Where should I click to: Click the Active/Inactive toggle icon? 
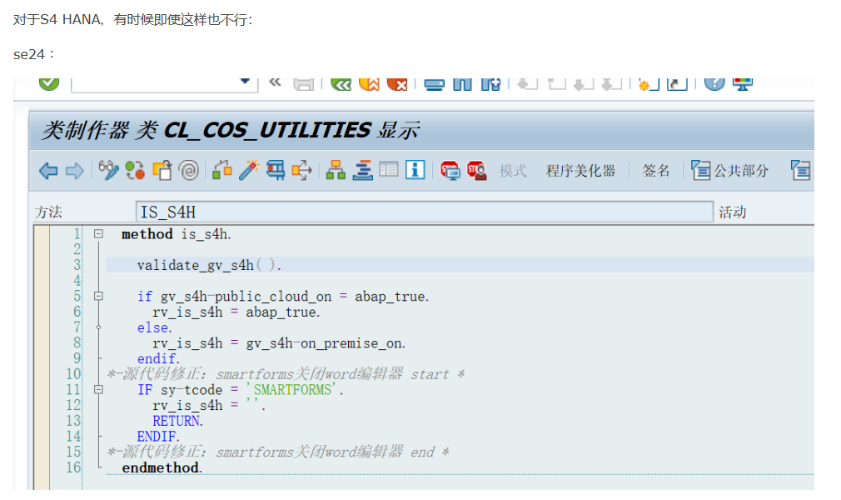[x=135, y=170]
